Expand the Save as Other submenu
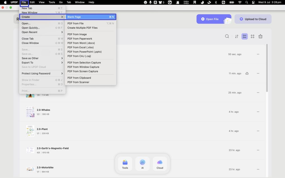 point(42,58)
